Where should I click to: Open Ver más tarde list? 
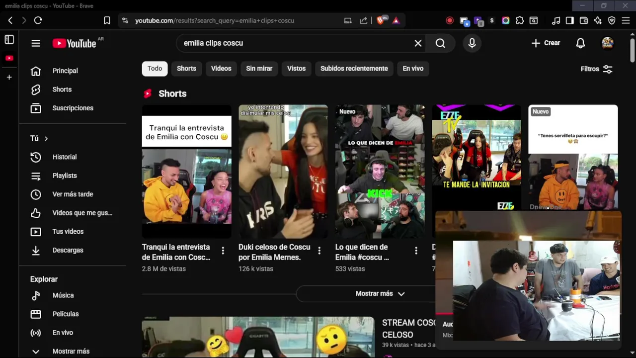pyautogui.click(x=73, y=194)
